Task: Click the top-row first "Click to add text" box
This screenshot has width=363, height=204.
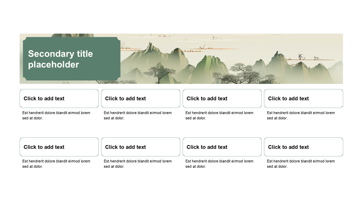Action: pyautogui.click(x=59, y=99)
